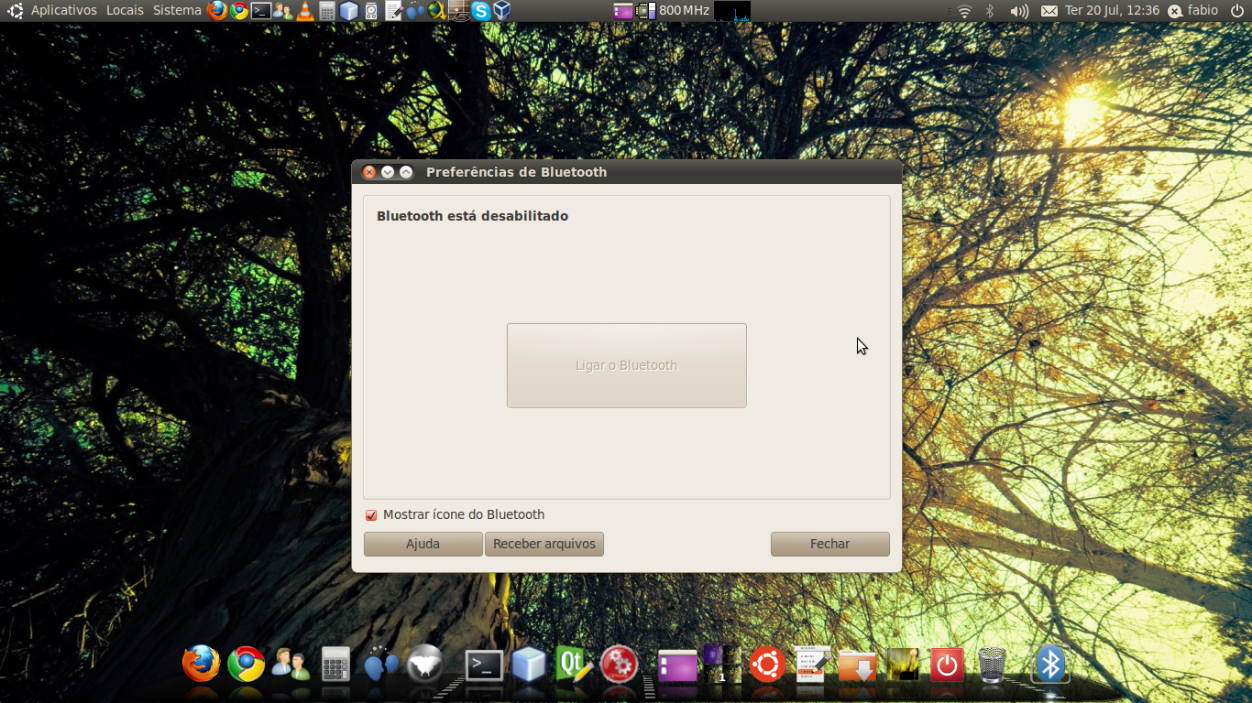This screenshot has width=1252, height=703.
Task: Click the Bluetooth icon in the dock
Action: [1050, 665]
